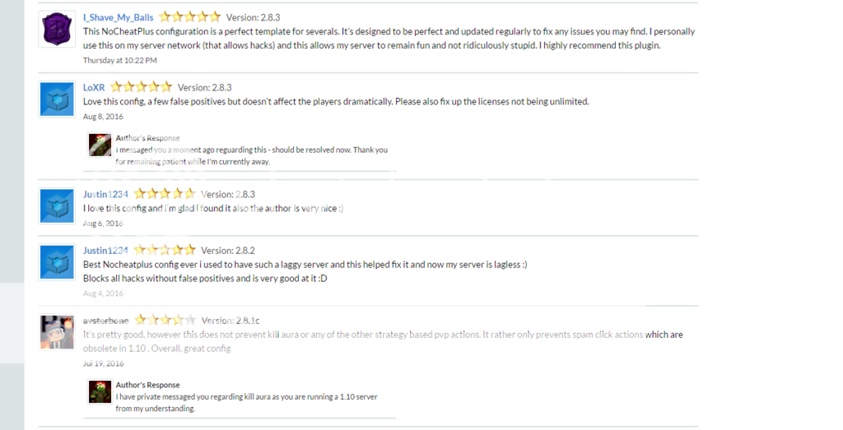Open Justin1234 profile from the 2.8.3 review
This screenshot has width=843, height=430.
(105, 195)
